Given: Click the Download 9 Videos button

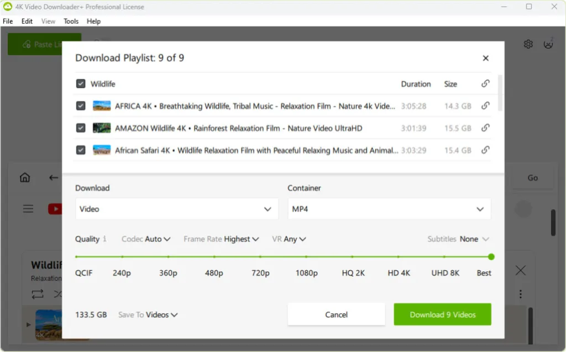Looking at the screenshot, I should tap(442, 314).
